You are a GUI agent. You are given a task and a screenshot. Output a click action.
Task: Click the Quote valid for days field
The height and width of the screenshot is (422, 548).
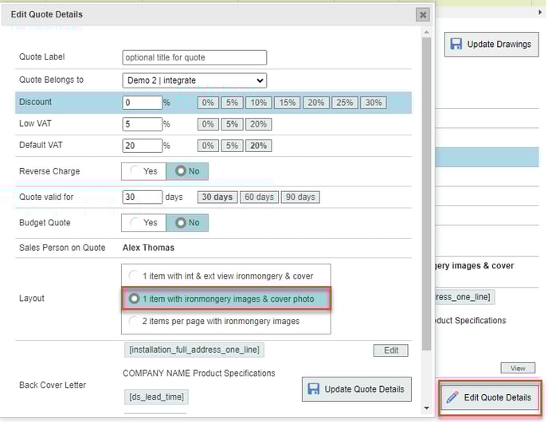(x=142, y=197)
